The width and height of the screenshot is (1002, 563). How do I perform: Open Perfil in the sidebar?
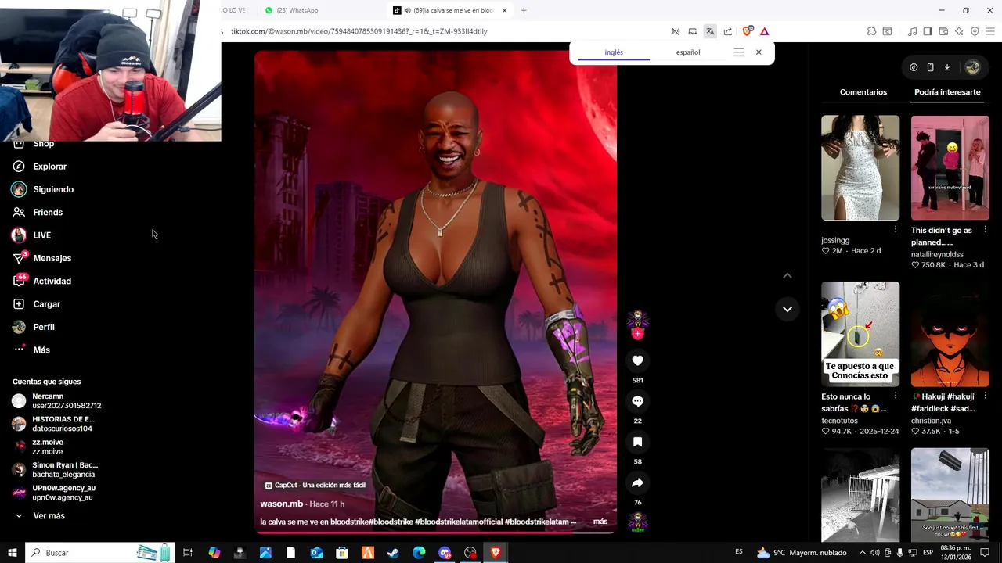click(x=44, y=327)
